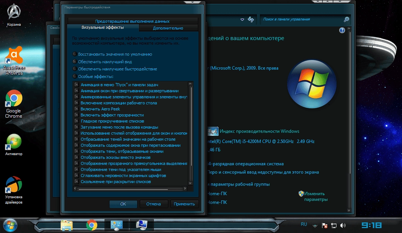
Task: Toggle Анимация в меню Пуск checkbox
Action: click(77, 84)
